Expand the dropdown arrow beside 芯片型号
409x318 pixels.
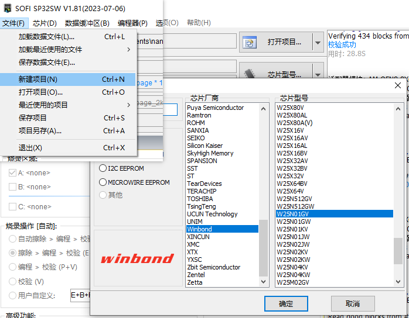[x=317, y=74]
